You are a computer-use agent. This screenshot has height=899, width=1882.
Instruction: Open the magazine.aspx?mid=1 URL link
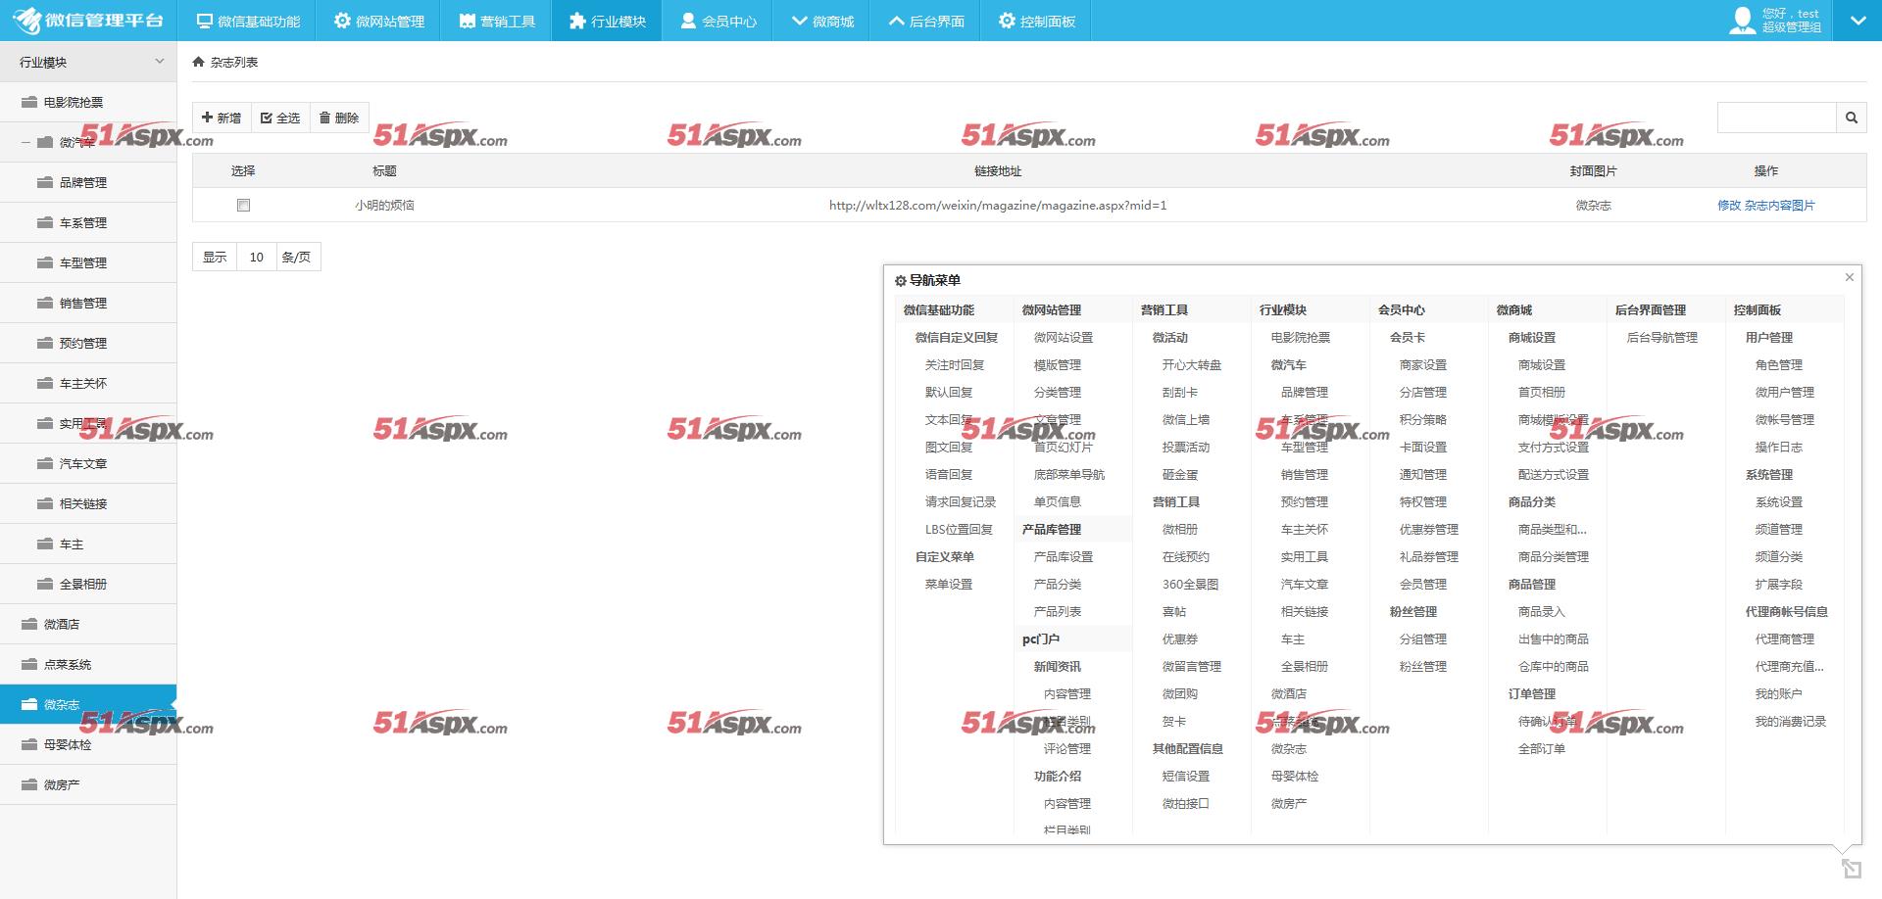998,205
